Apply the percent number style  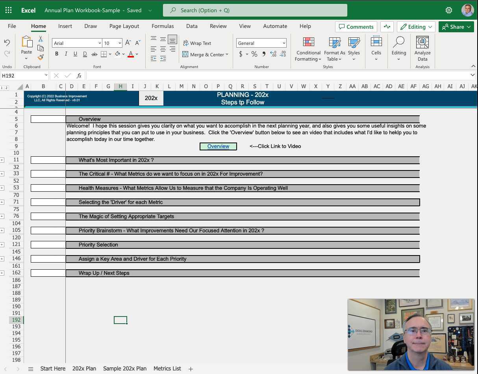point(254,54)
